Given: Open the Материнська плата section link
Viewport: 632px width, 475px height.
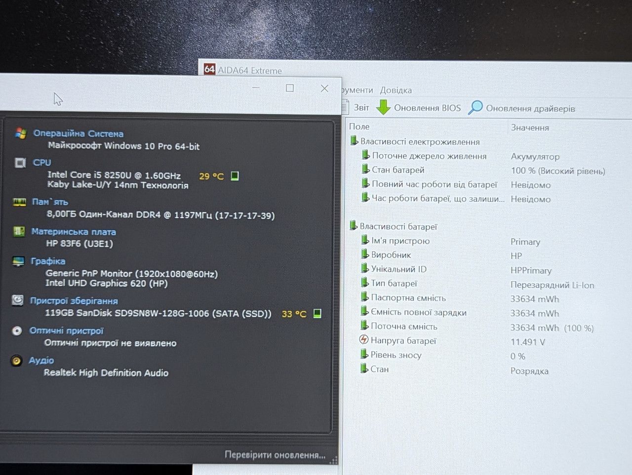Looking at the screenshot, I should (x=74, y=231).
